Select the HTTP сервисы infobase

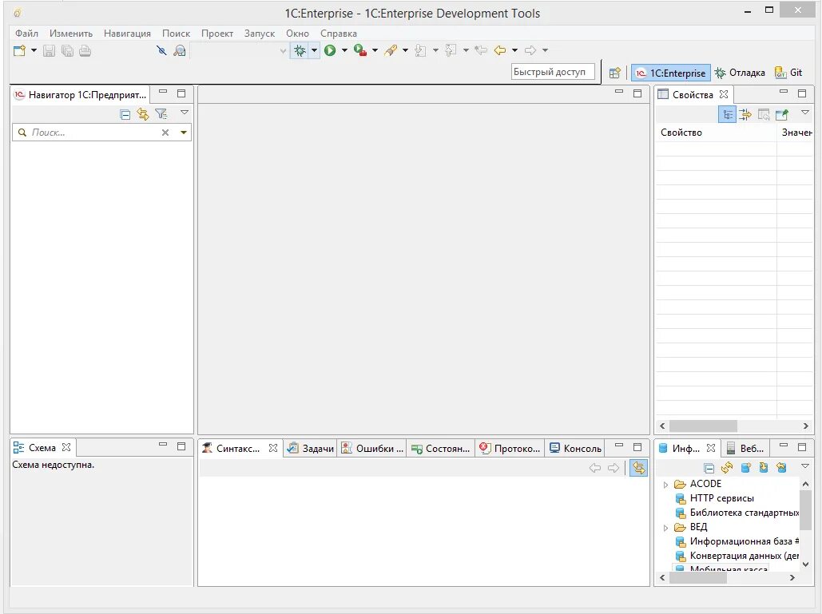coord(721,498)
